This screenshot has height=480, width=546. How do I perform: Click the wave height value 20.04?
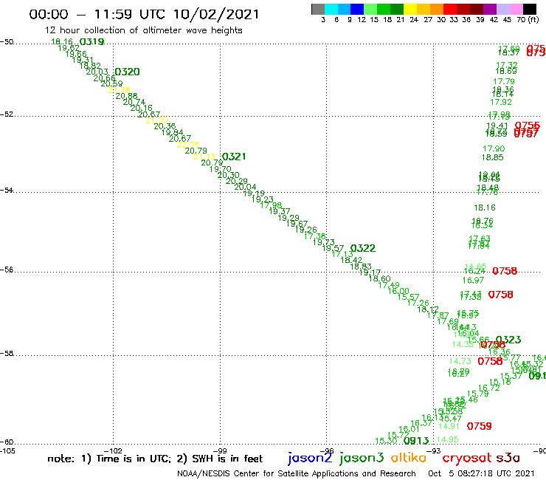coord(245,187)
